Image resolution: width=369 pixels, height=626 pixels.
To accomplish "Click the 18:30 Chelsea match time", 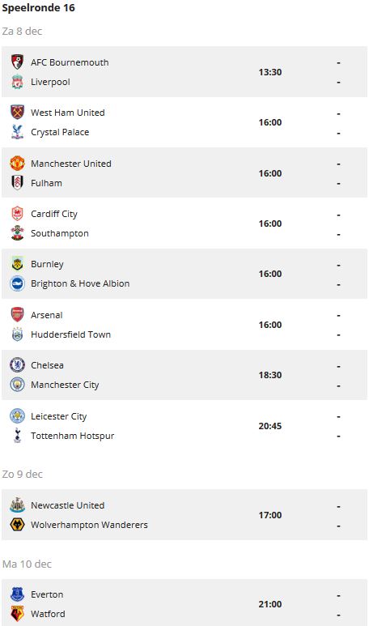I will [270, 375].
